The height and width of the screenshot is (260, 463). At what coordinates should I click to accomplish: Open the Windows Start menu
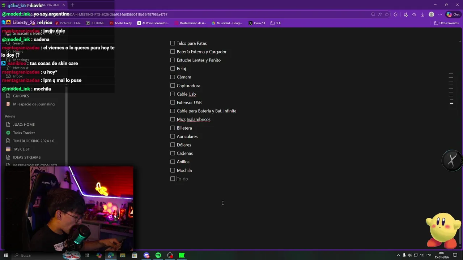pos(5,255)
